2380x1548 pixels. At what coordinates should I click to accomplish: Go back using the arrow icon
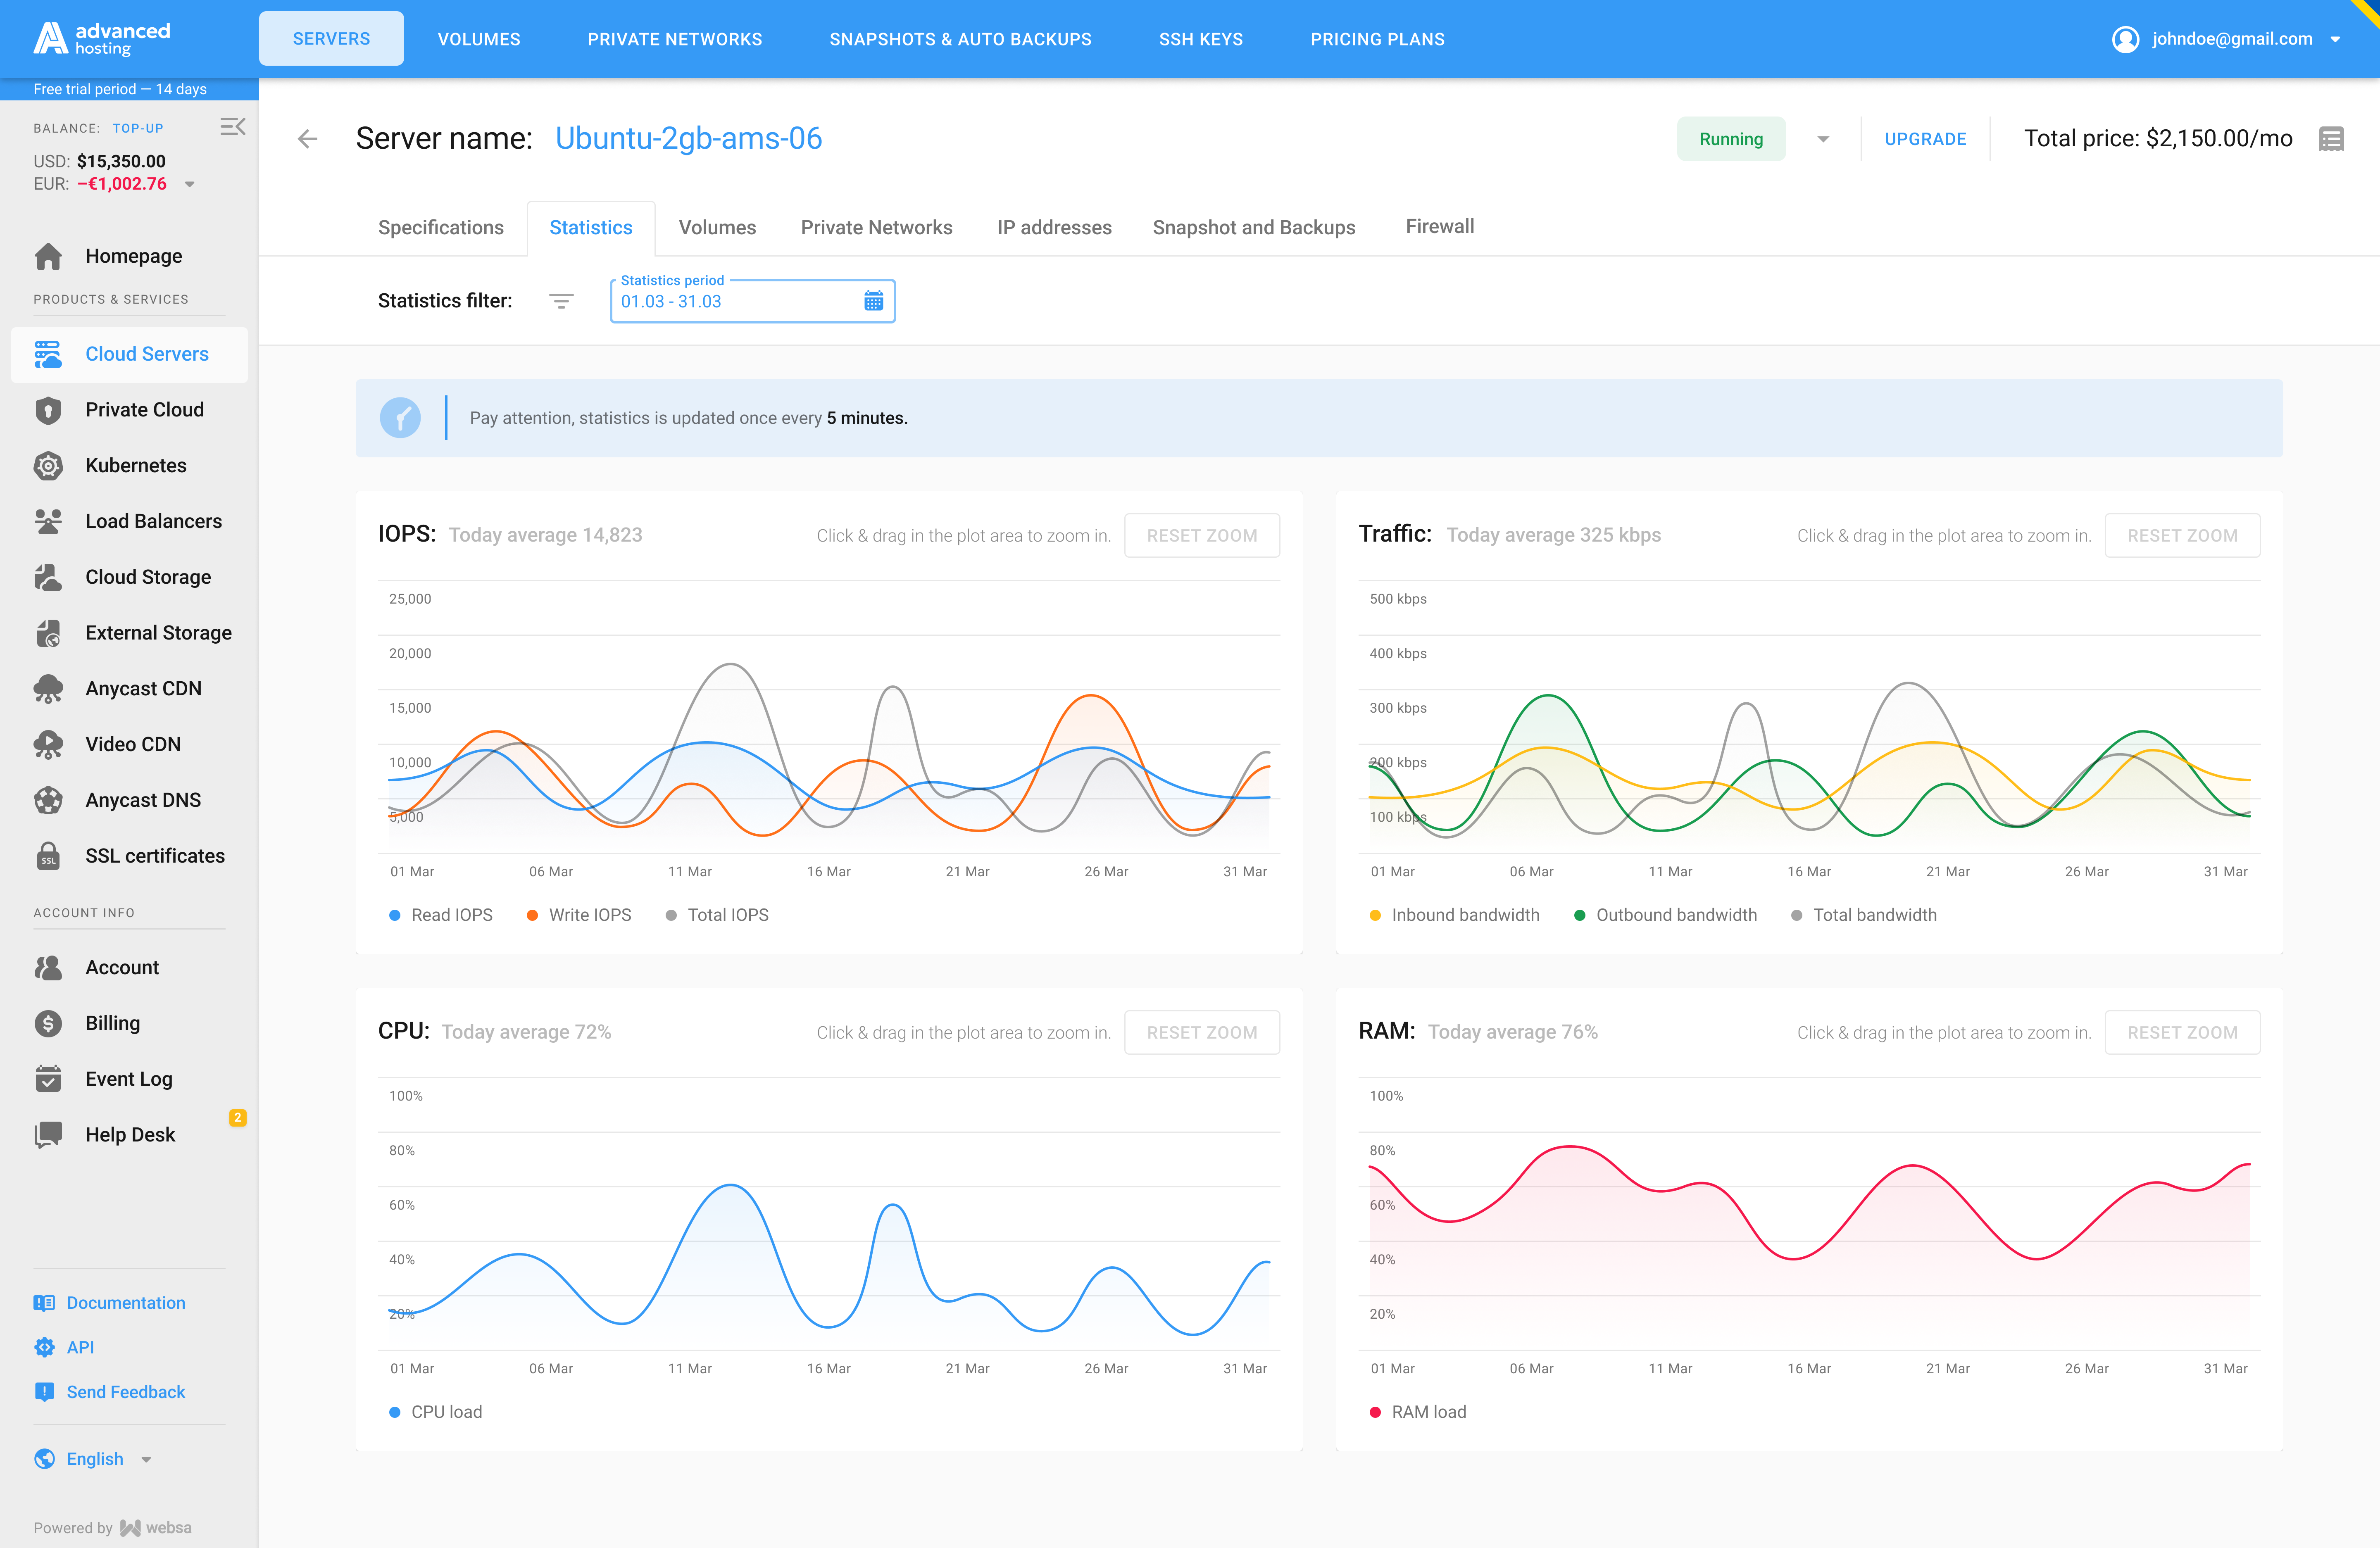[308, 138]
